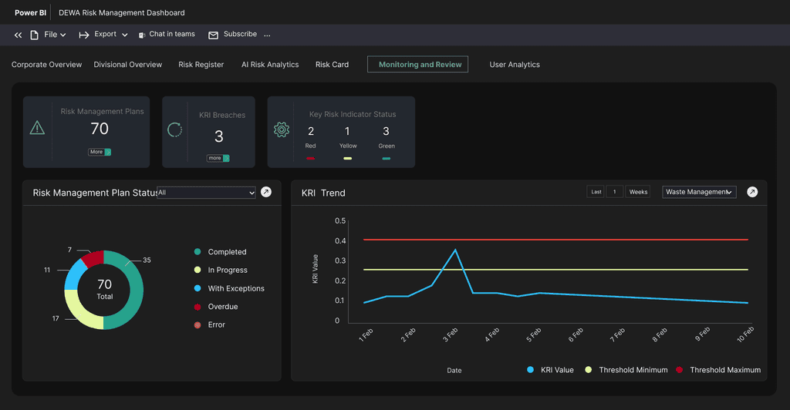
Task: Open the All status filter dropdown
Action: point(206,193)
